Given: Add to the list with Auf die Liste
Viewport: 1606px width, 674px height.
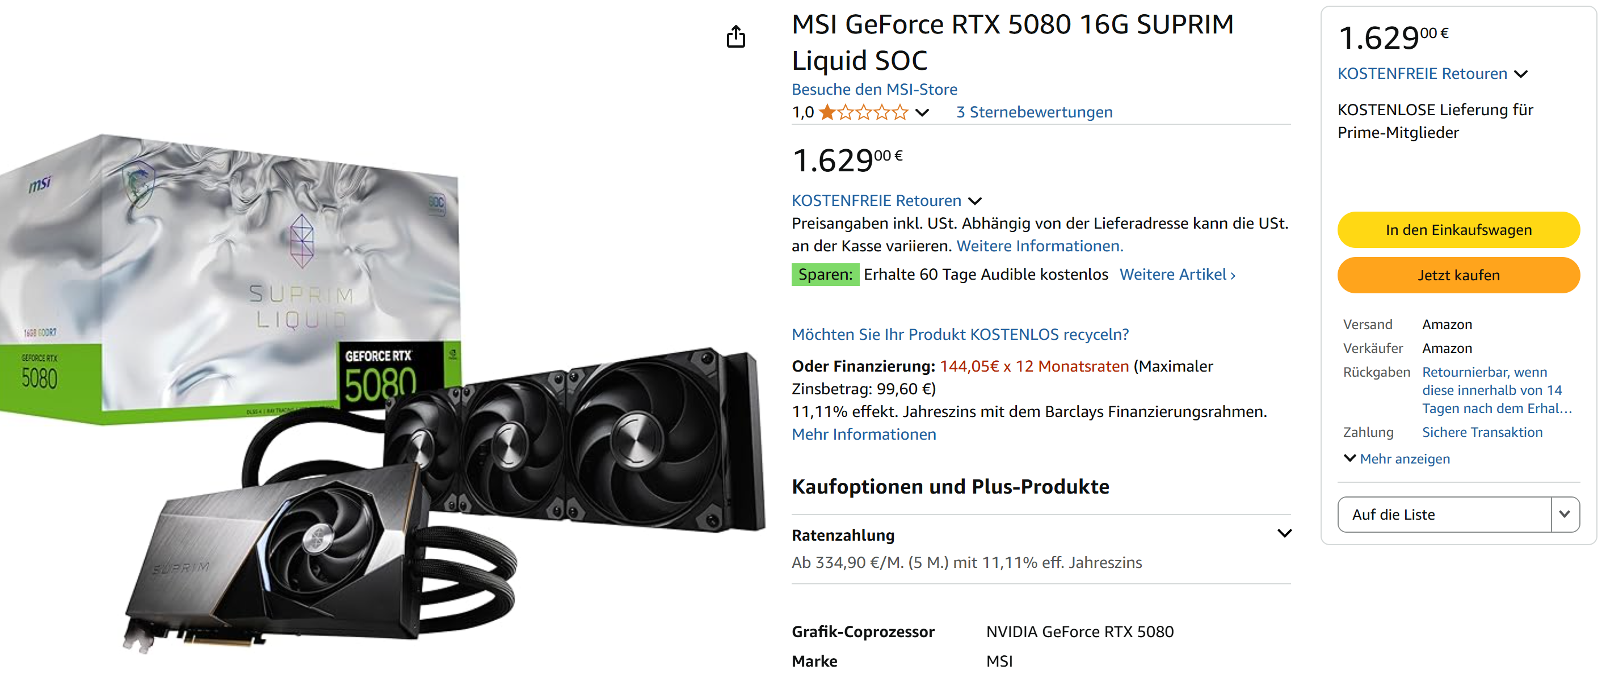Looking at the screenshot, I should pos(1444,515).
